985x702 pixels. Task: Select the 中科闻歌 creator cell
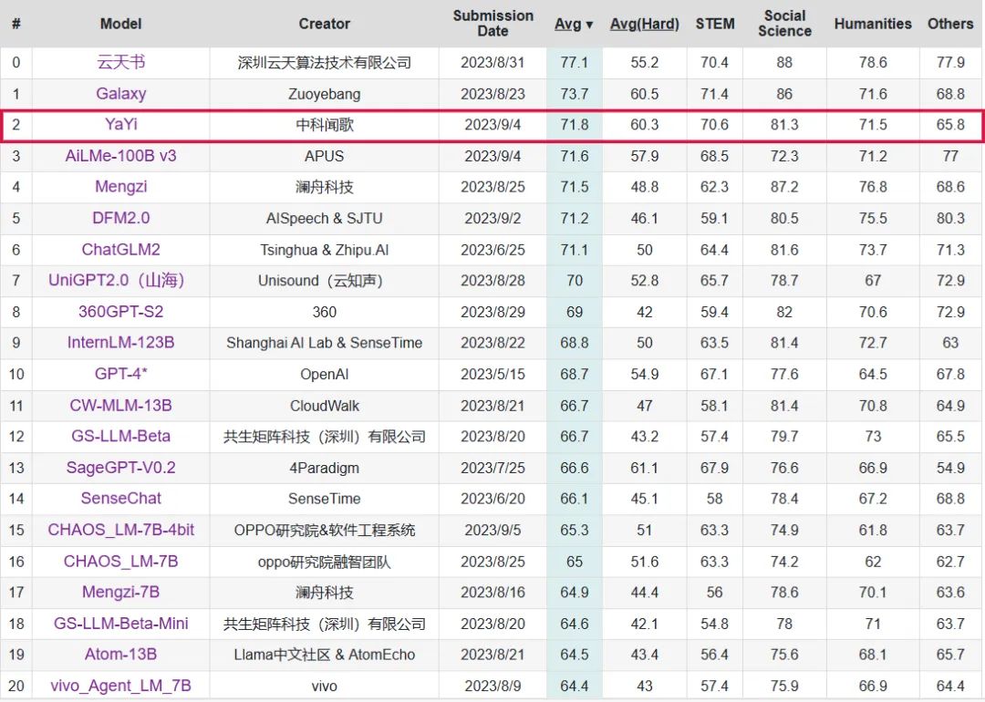pyautogui.click(x=324, y=125)
